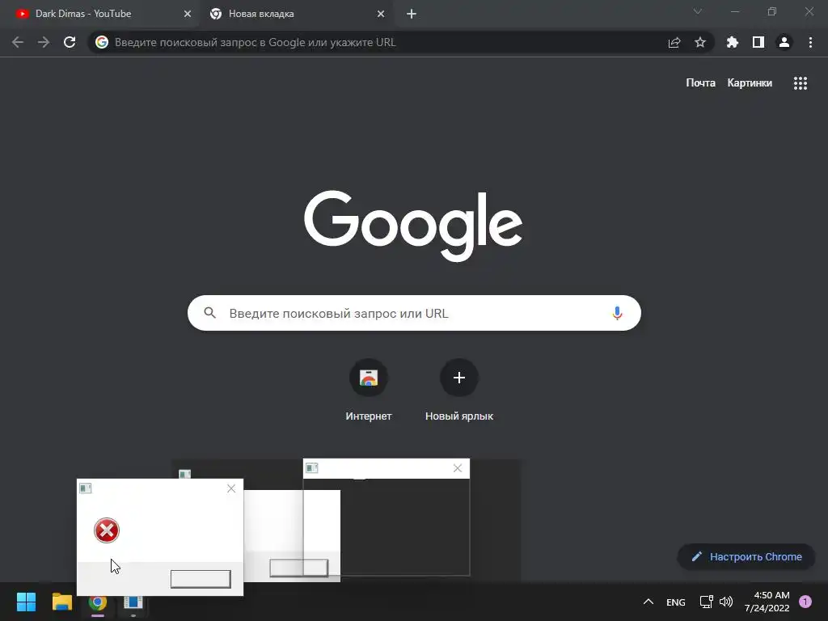Open the profile avatar menu
828x621 pixels.
pos(784,42)
